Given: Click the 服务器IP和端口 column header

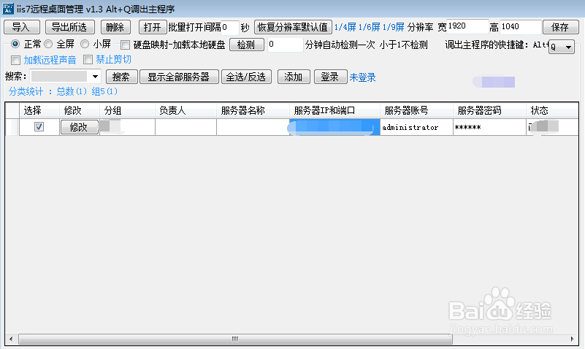Looking at the screenshot, I should click(334, 110).
